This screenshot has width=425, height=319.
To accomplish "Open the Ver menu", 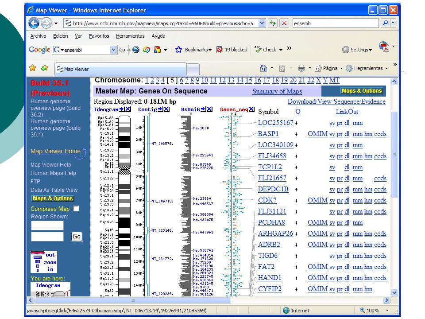I will pyautogui.click(x=78, y=36).
